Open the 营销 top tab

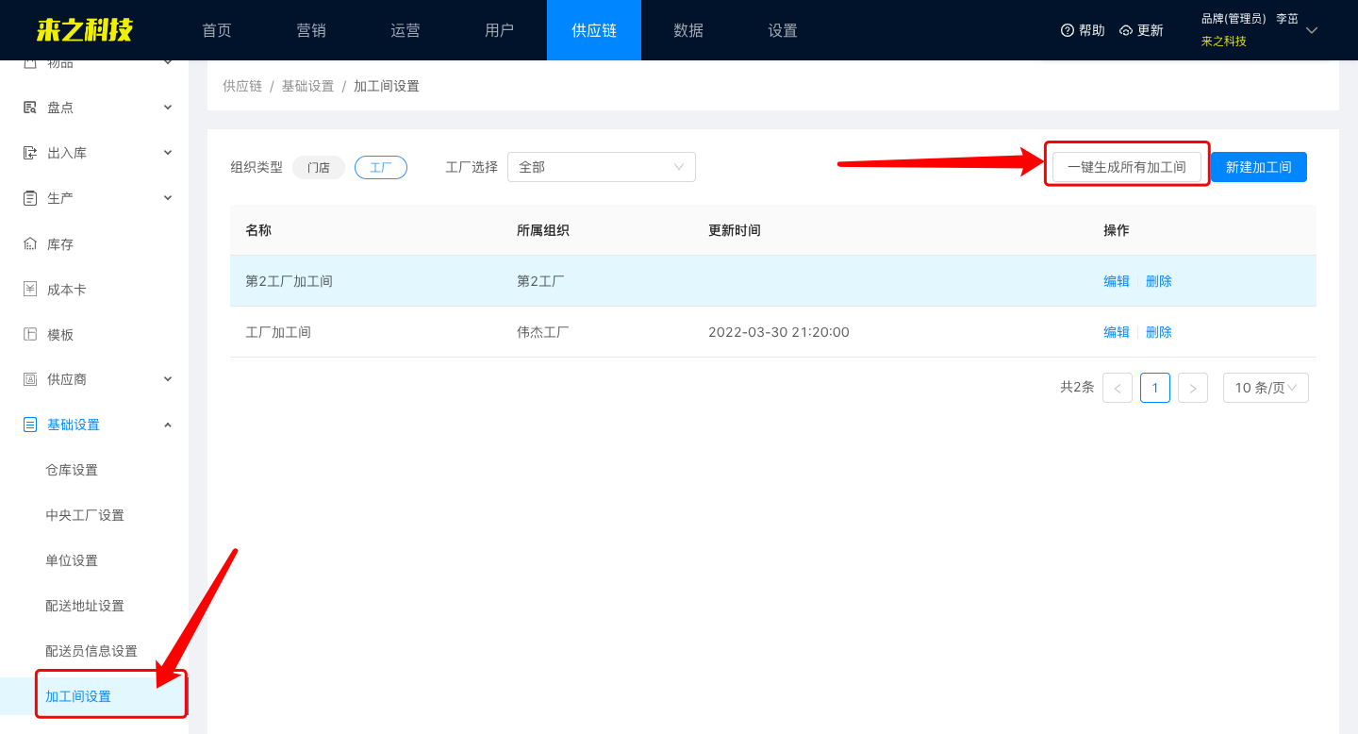click(311, 30)
